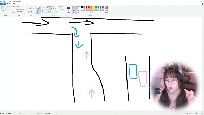Pick the brown color swatch
This screenshot has height=115, width=204.
point(87,9)
